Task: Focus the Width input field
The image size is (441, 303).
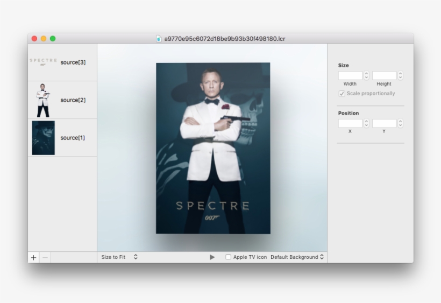Action: click(350, 75)
